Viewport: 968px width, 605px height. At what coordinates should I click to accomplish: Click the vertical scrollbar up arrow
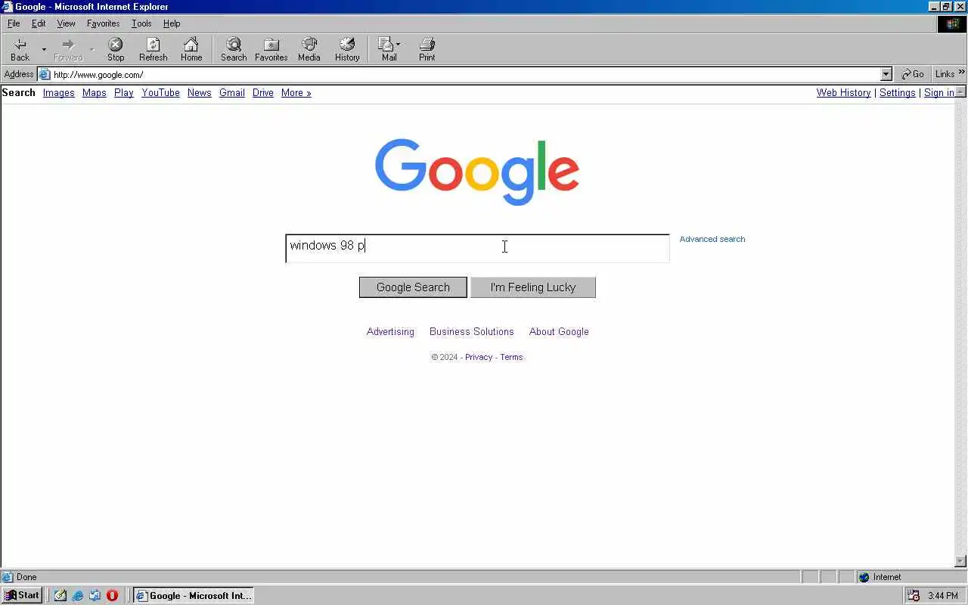960,92
